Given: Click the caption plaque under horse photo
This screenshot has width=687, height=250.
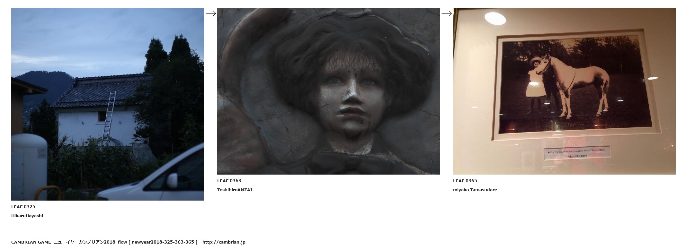Looking at the screenshot, I should point(577,153).
